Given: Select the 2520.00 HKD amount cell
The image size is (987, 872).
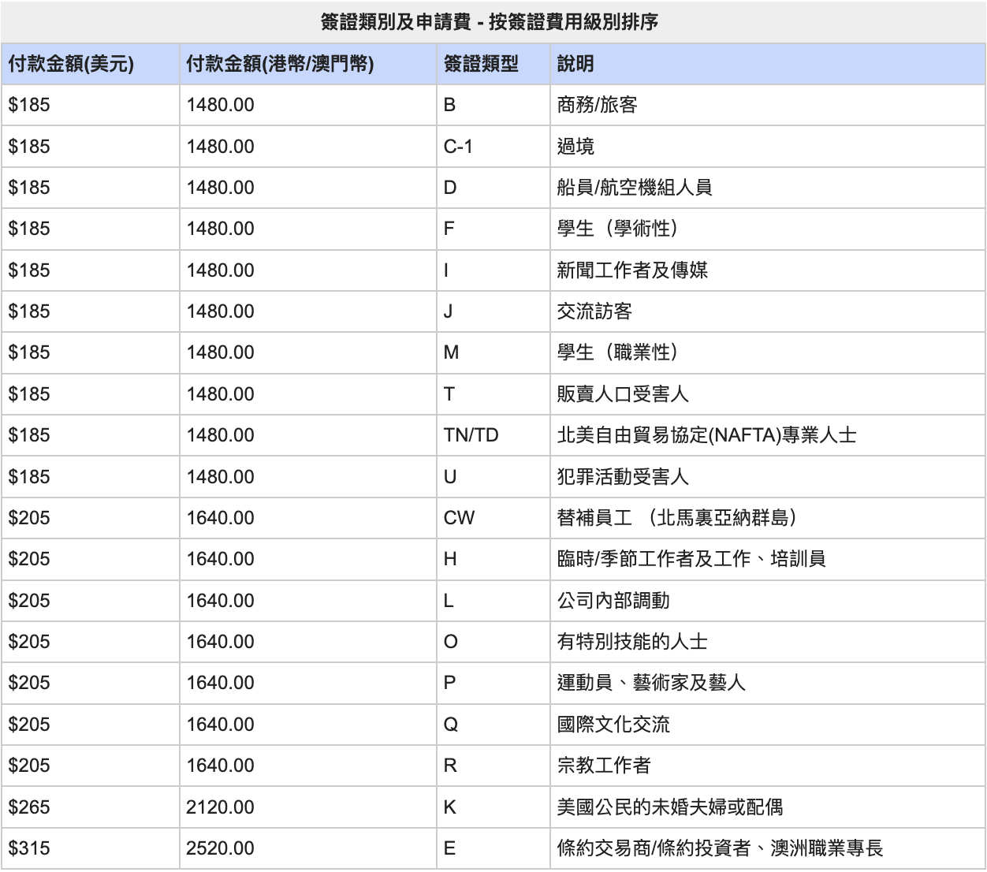Looking at the screenshot, I should [x=220, y=848].
